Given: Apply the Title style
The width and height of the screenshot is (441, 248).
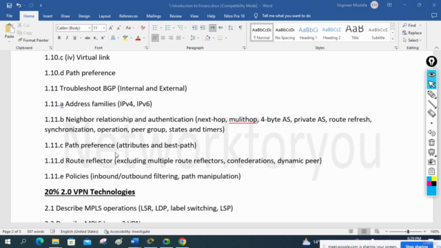Looking at the screenshot, I should point(355,32).
